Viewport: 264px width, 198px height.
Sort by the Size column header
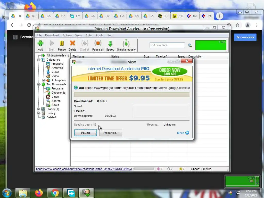(x=146, y=56)
